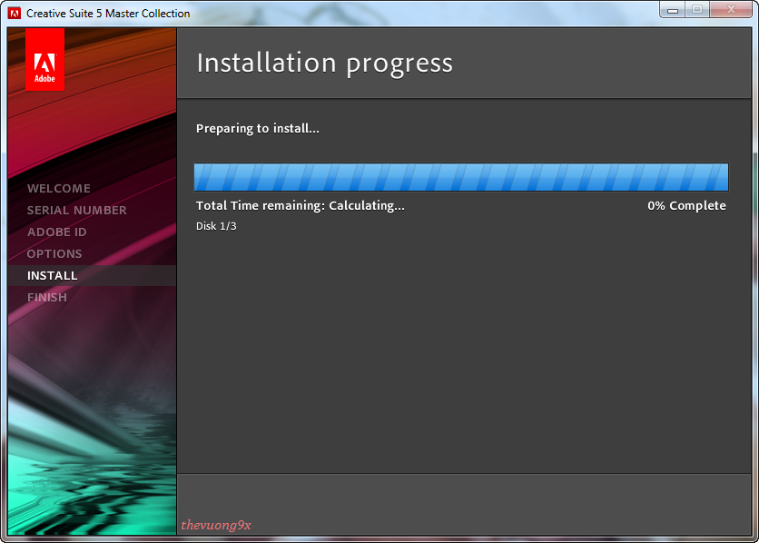
Task: Select the OPTIONS step in sidebar
Action: (x=54, y=253)
